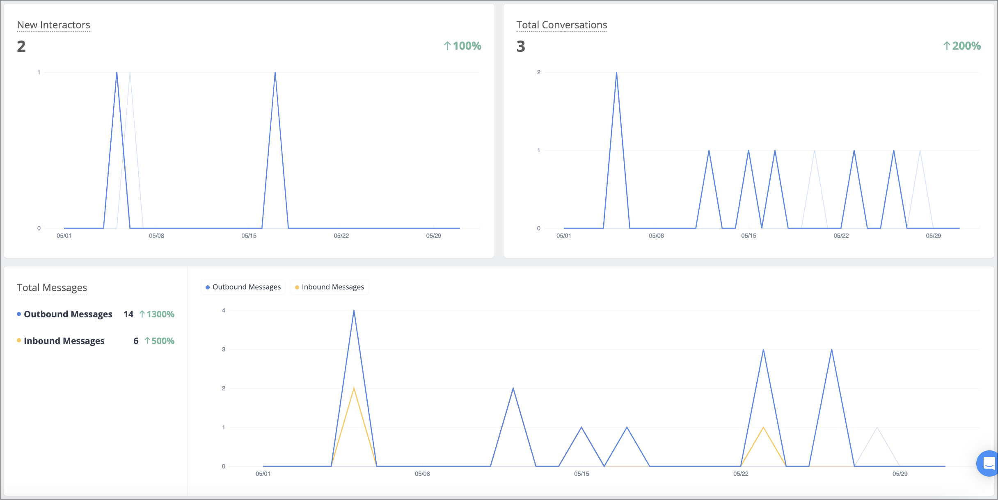Click the 1300% outbound growth value
The image size is (998, 500).
157,314
